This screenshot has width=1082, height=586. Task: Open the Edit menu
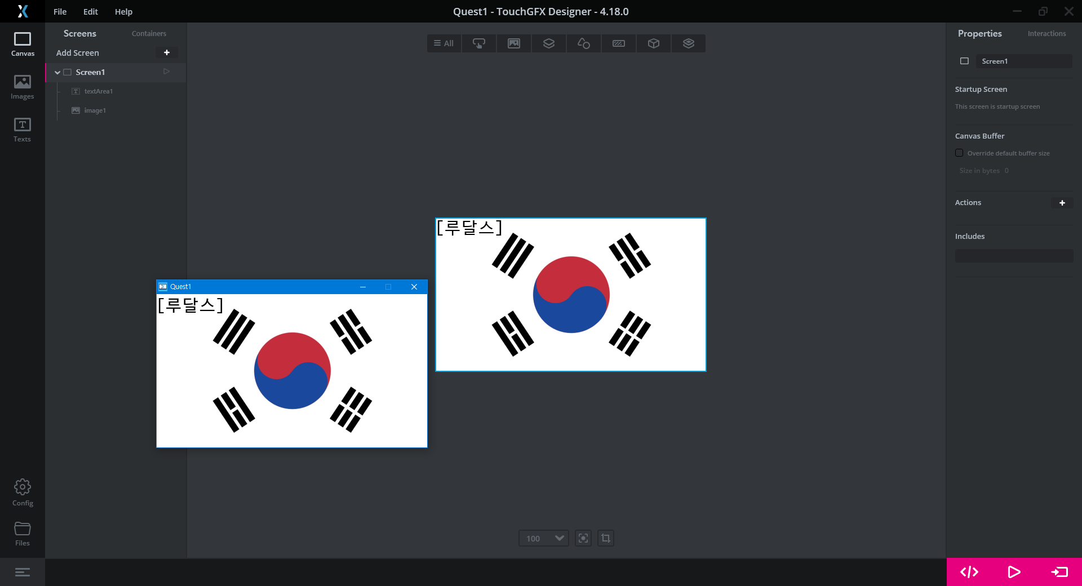[91, 11]
